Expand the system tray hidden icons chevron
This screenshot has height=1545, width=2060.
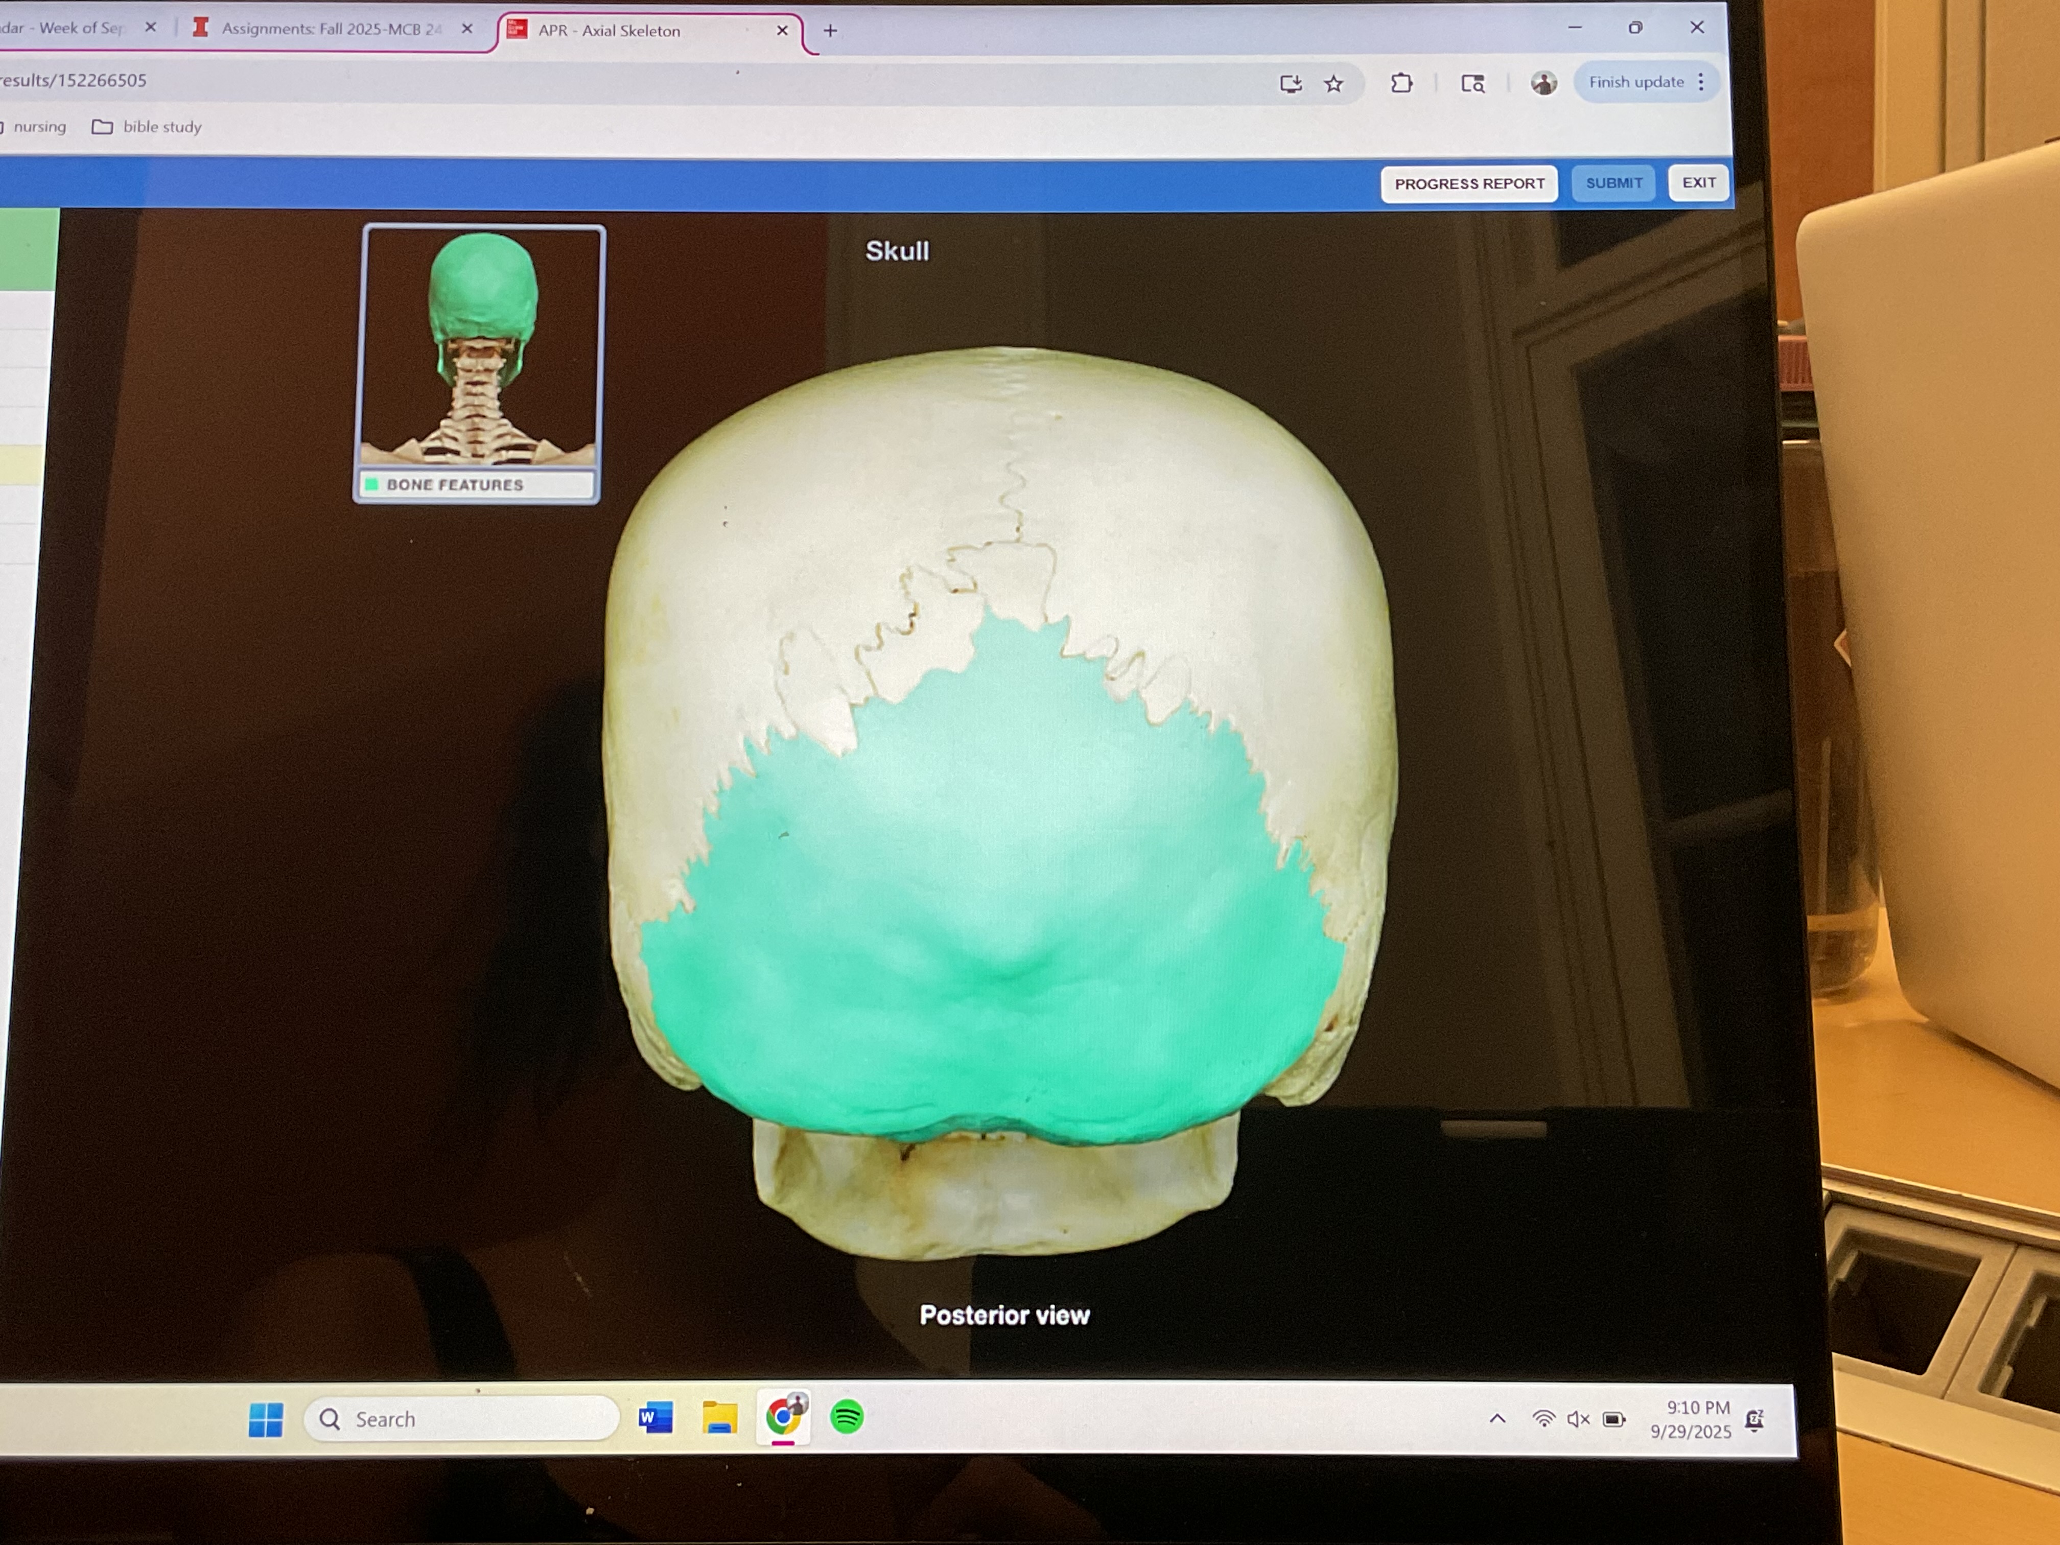tap(1497, 1418)
